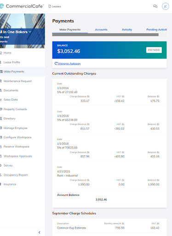
Task: Click the 4/21/2021 date
Action: [63, 171]
